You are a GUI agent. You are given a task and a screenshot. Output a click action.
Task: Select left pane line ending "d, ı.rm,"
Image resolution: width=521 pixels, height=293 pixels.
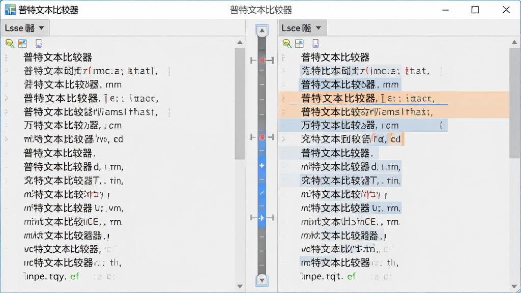[74, 167]
